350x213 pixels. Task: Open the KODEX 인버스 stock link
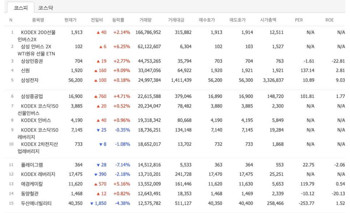point(36,120)
